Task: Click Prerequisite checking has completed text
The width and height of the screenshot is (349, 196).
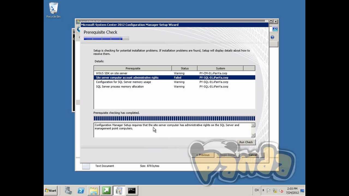Action: 116,113
